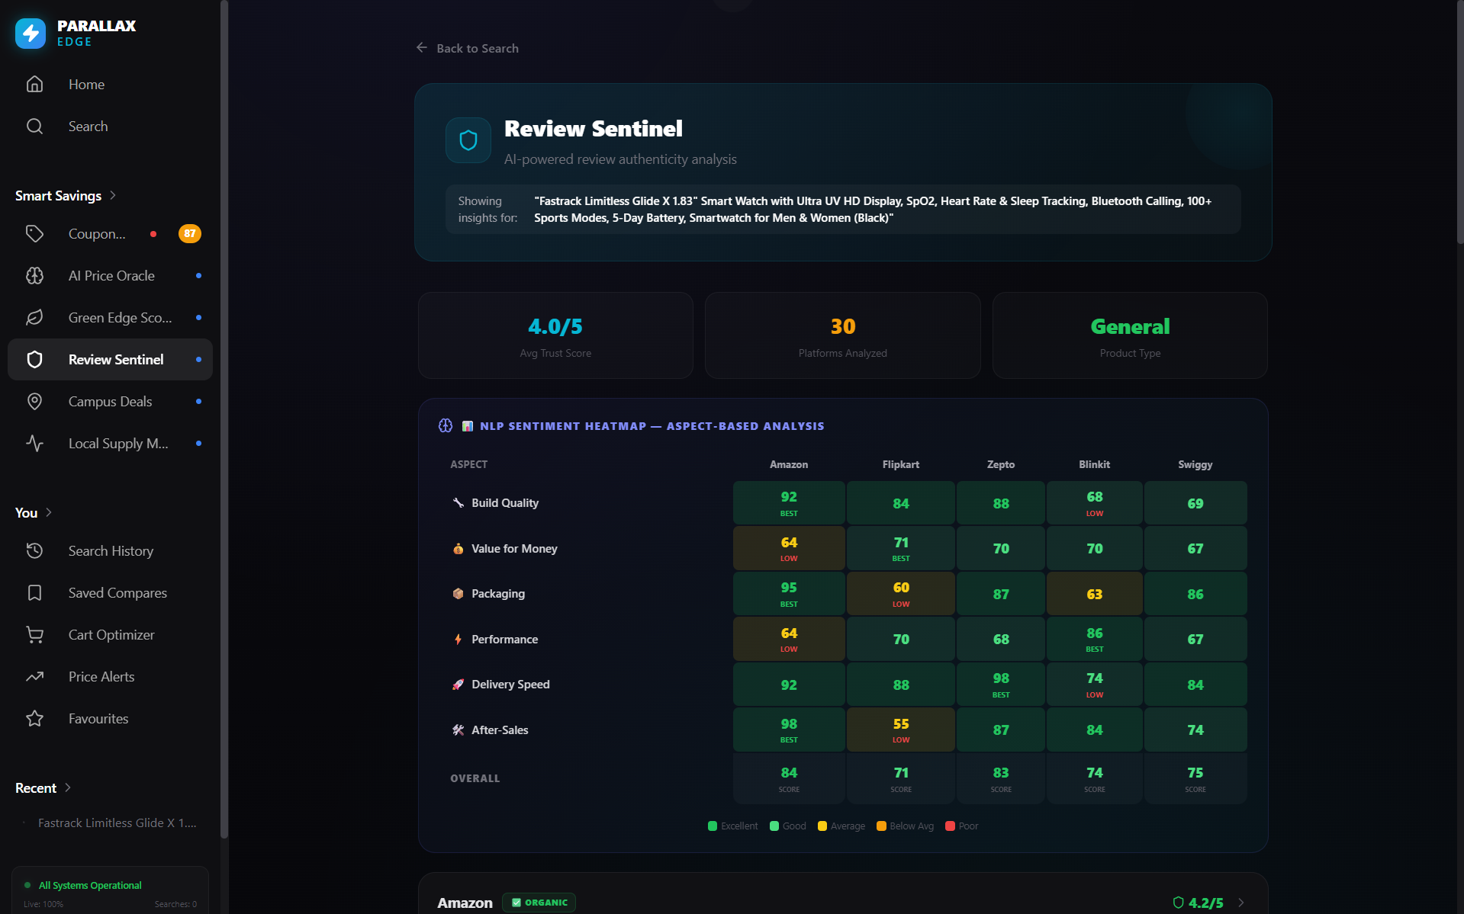The image size is (1464, 914).
Task: Open recent Fastrack Limitless Glide search
Action: click(x=117, y=823)
